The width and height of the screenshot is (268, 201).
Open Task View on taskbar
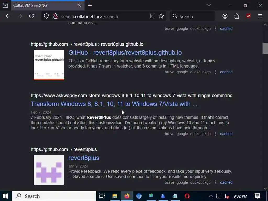[x=102, y=196]
